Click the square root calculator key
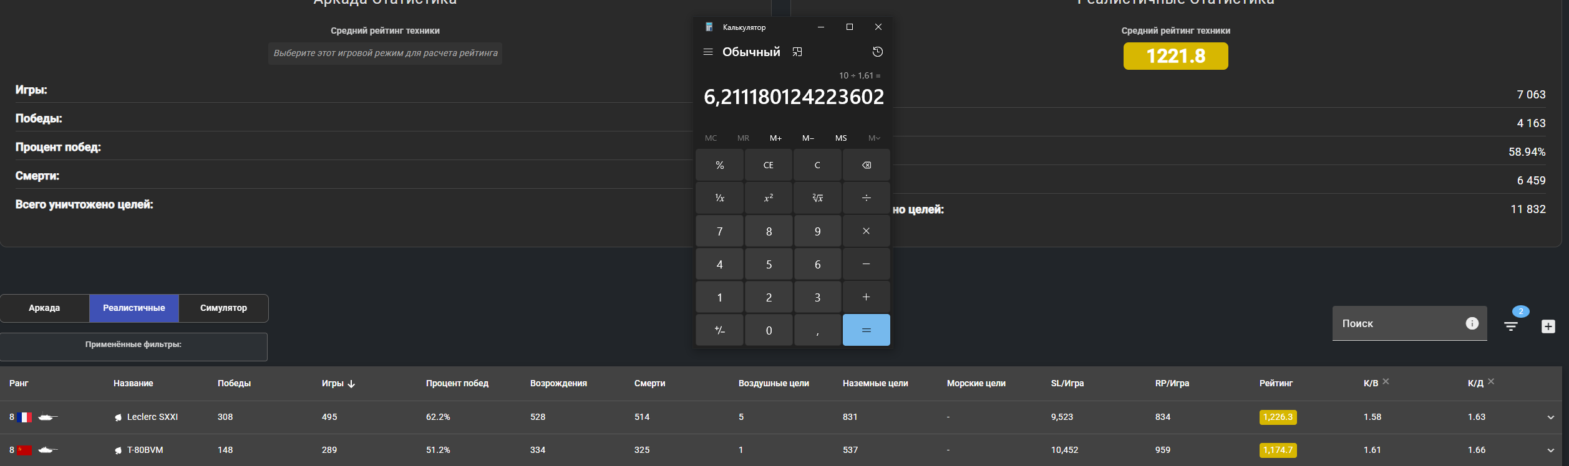The image size is (1569, 466). click(x=817, y=198)
